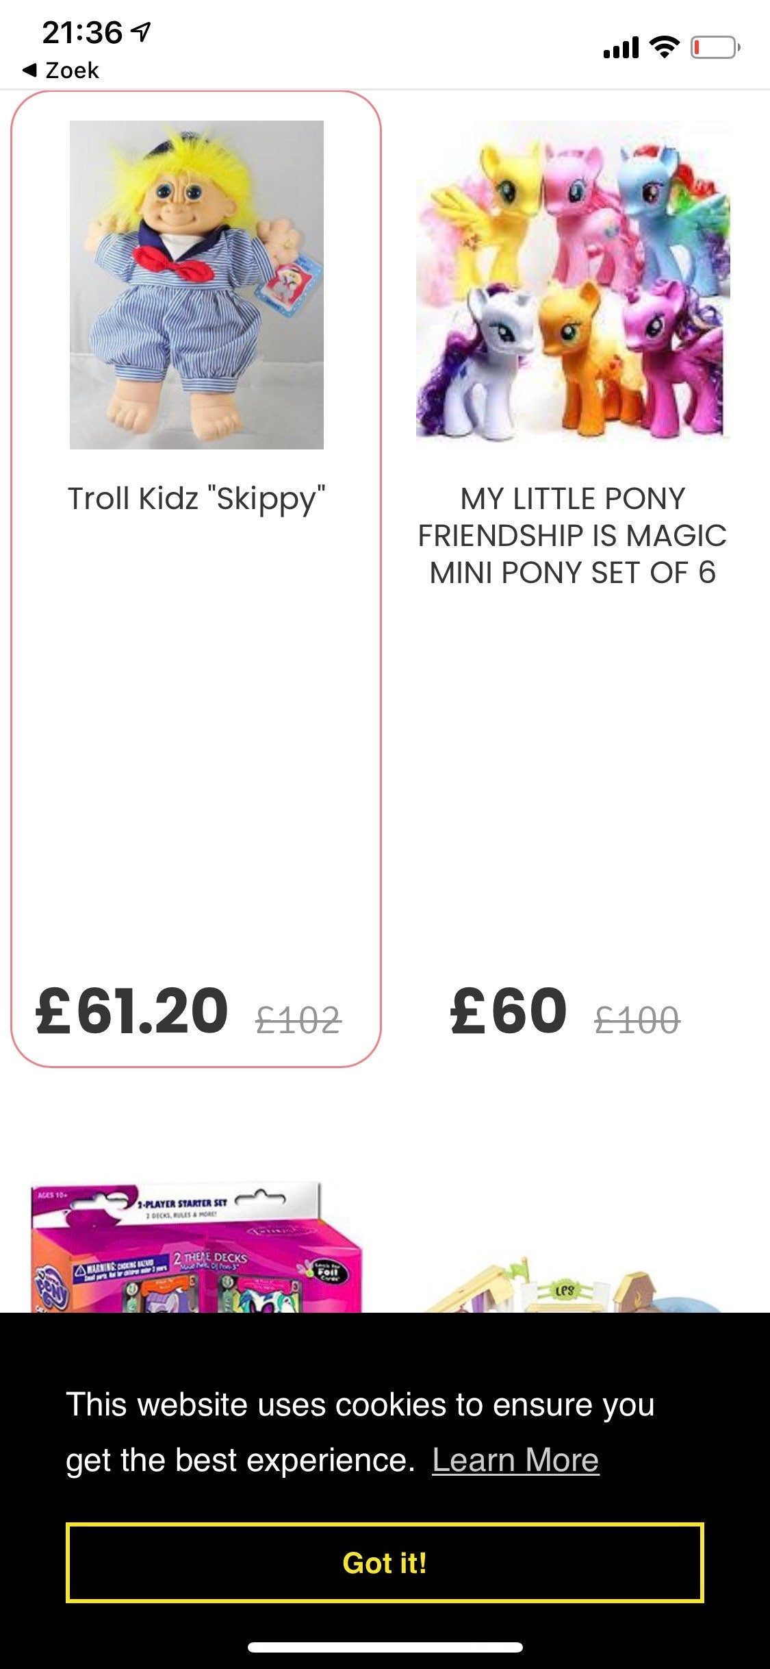Click the £60 sale price

click(509, 1011)
